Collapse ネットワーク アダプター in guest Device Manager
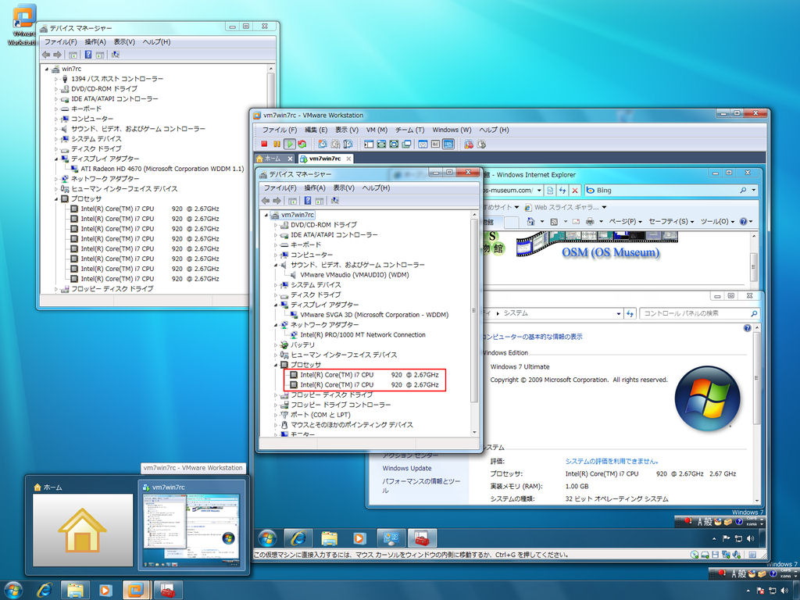Screen dimensions: 800x600 pyautogui.click(x=276, y=325)
